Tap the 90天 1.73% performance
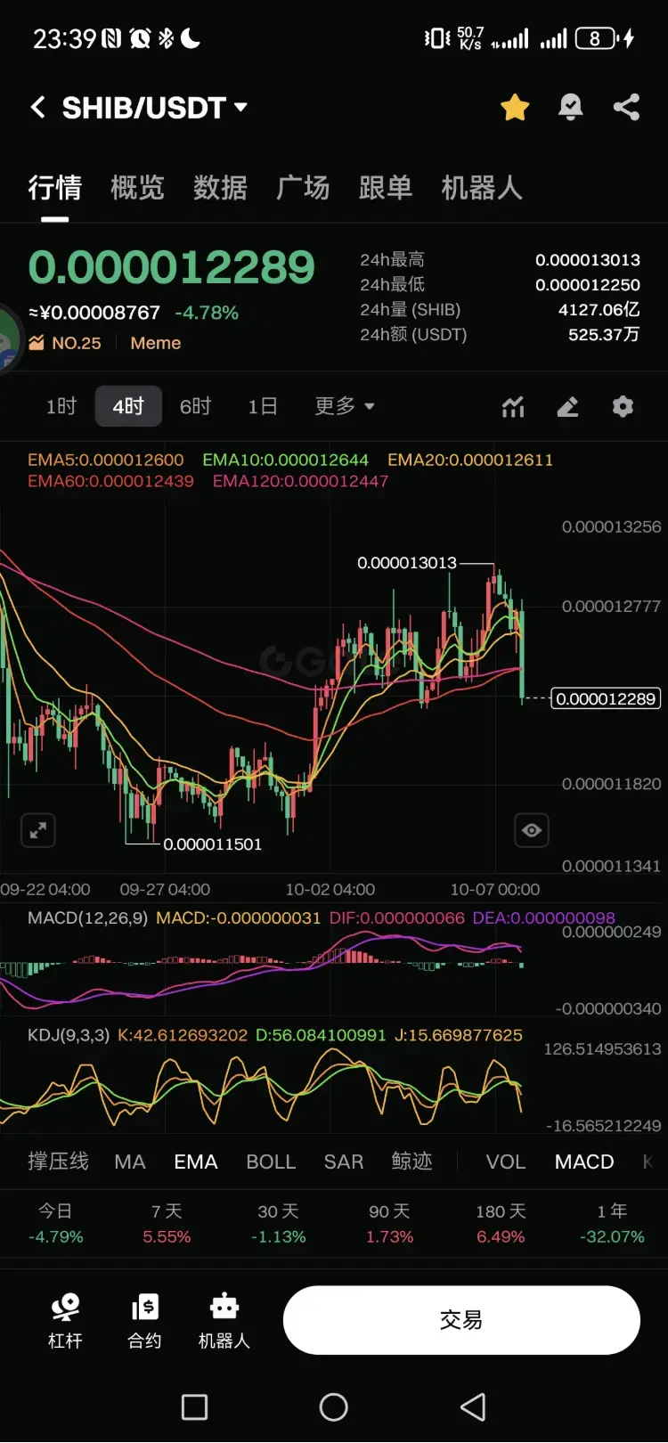 (x=389, y=1224)
